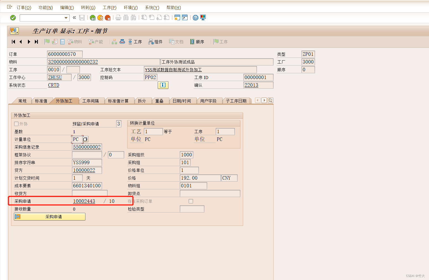Click the 组件 components button
429x280 pixels.
click(155, 42)
